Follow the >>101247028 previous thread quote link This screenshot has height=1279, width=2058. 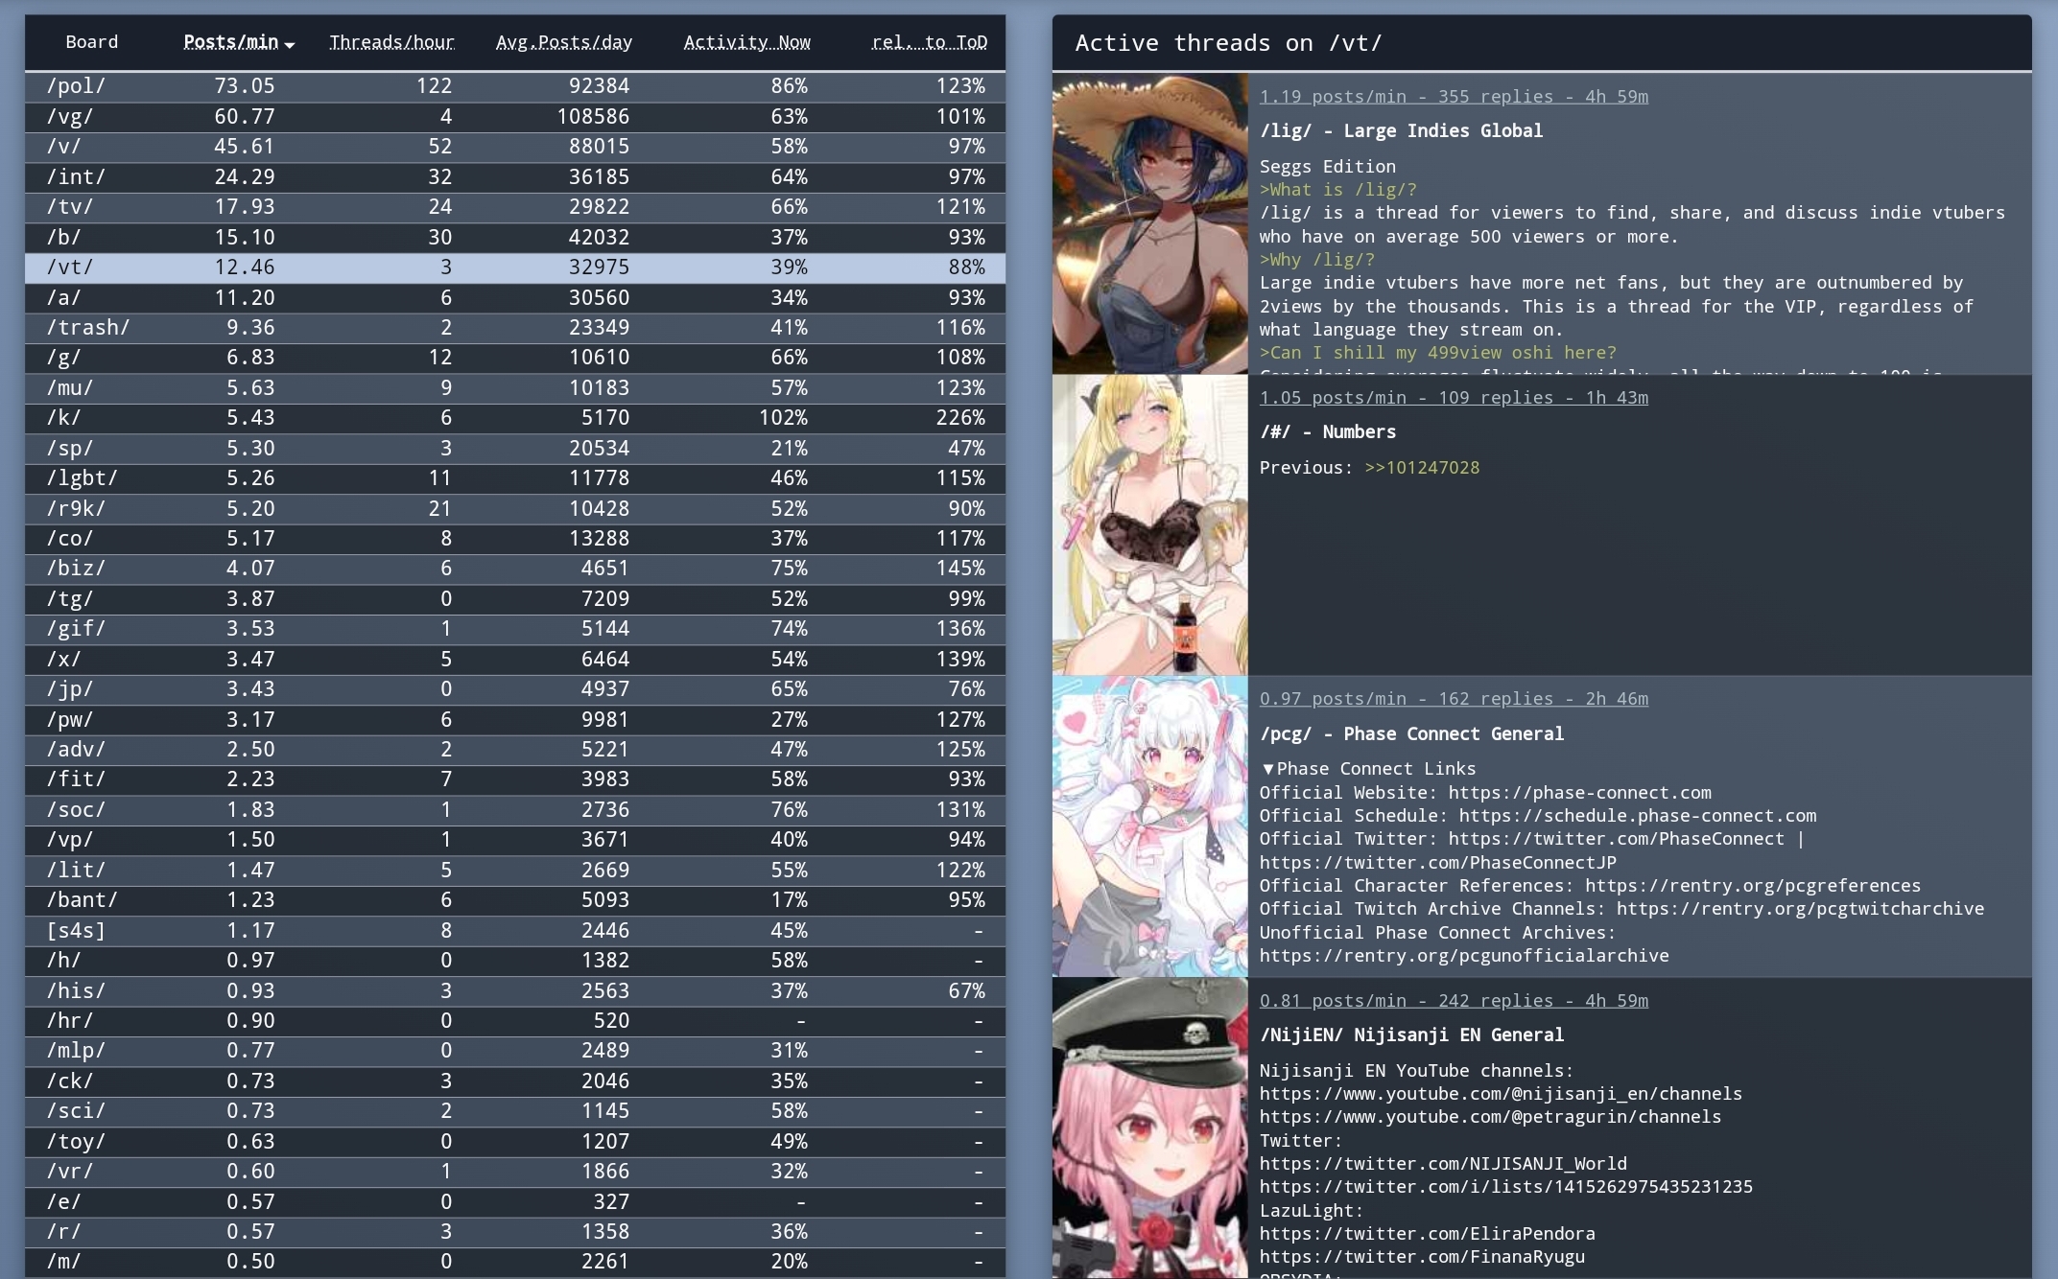click(x=1422, y=468)
